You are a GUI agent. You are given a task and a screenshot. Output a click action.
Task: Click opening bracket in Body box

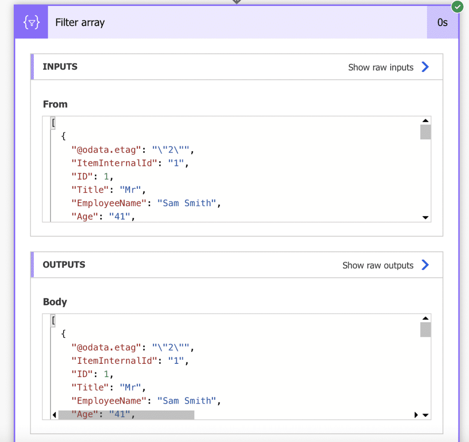[53, 320]
